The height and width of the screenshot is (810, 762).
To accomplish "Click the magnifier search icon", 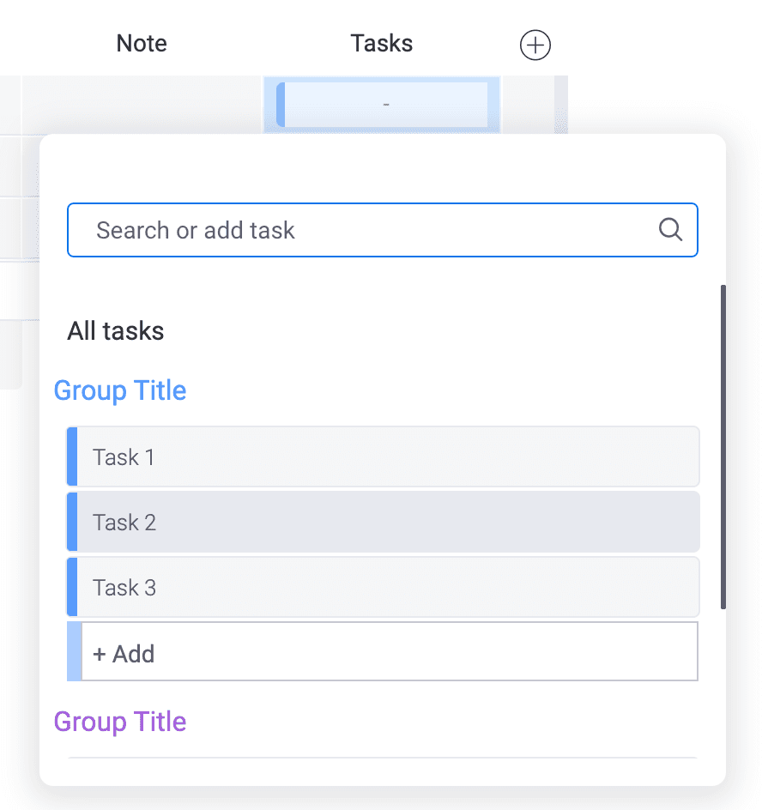I will point(670,229).
